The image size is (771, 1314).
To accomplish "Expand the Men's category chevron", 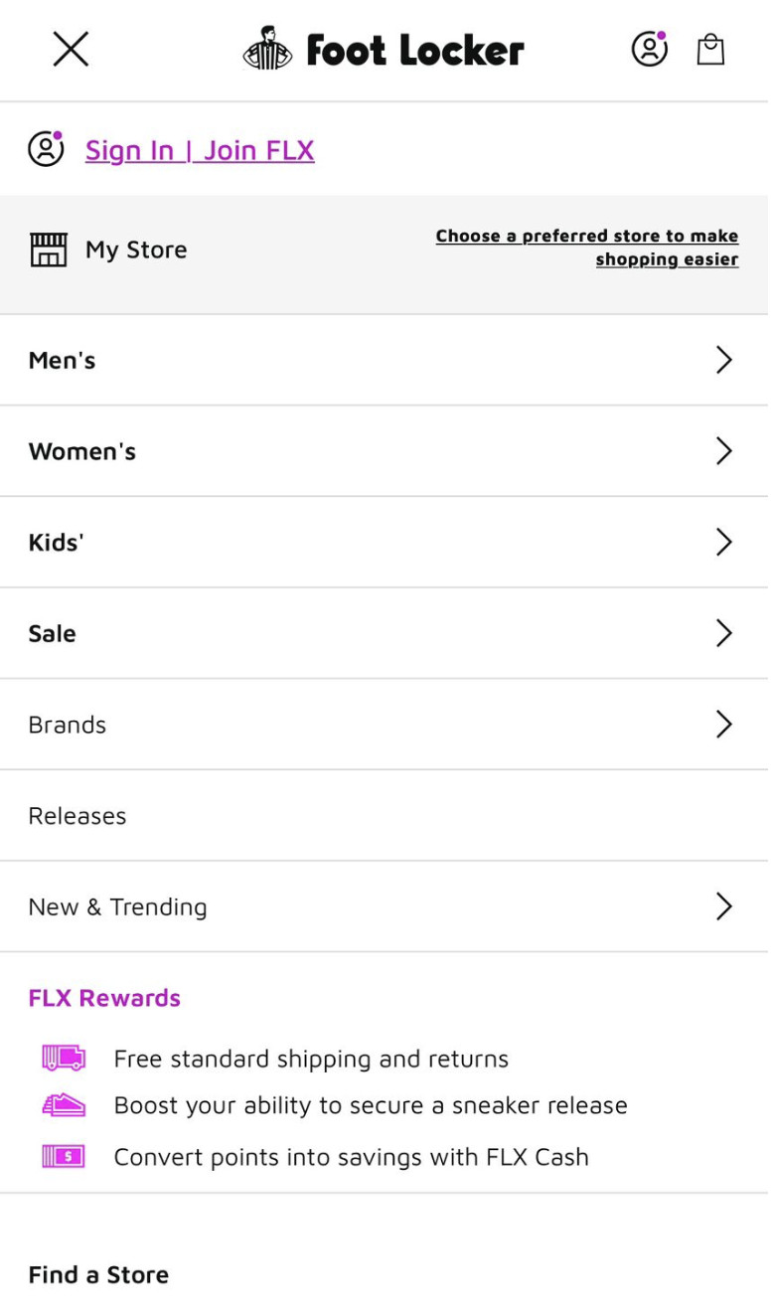I will [x=724, y=360].
